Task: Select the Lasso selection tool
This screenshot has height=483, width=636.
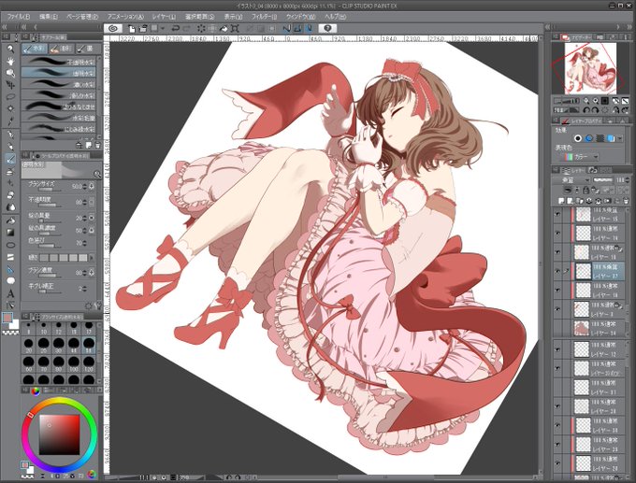Action: tap(10, 96)
